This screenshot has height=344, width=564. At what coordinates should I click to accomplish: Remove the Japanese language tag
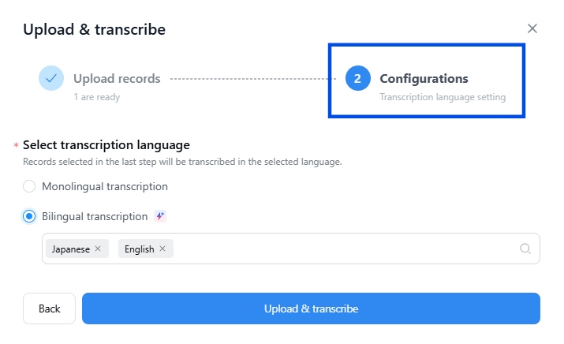(x=98, y=249)
